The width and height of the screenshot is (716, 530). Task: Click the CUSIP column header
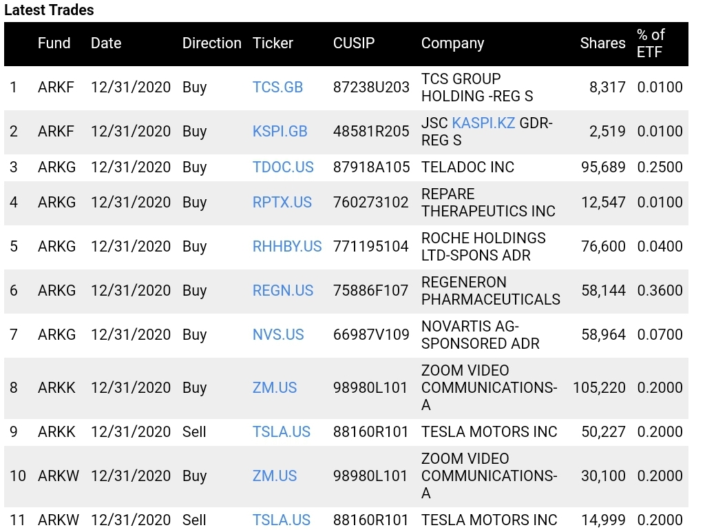[x=354, y=43]
